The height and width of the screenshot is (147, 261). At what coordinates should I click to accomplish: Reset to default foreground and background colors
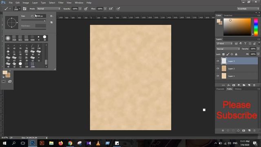tap(3, 77)
